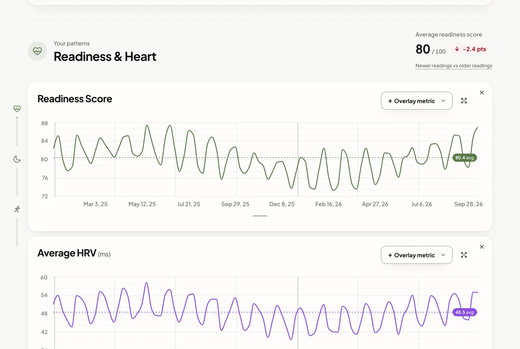The image size is (520, 349).
Task: Click the Readiness Score chart title
Action: click(75, 99)
